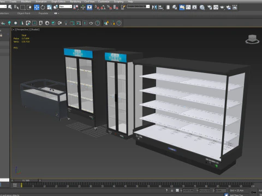Click Edit Named Selection Sets icon
Screen dimensions: 262x196
pyautogui.click(x=123, y=7)
